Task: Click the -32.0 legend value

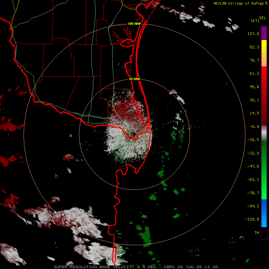Action: coord(253,153)
